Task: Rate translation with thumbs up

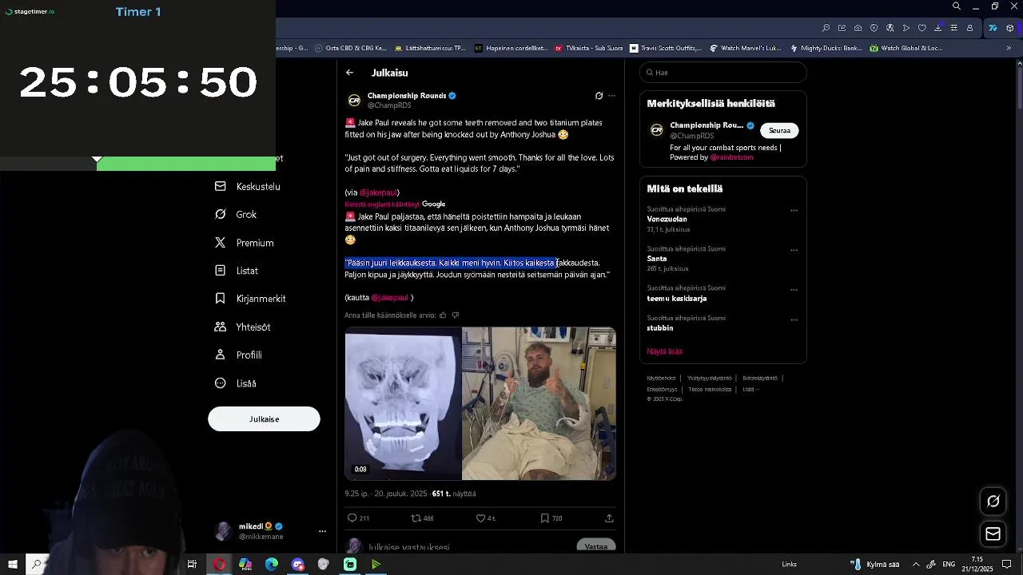Action: 443,315
